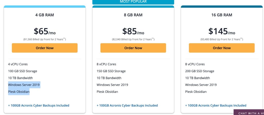Click the $1,560 billed up front note
Image resolution: width=264 pixels, height=115 pixels.
click(45, 39)
